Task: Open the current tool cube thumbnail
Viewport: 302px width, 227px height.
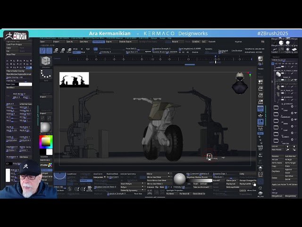Action: [x=46, y=61]
